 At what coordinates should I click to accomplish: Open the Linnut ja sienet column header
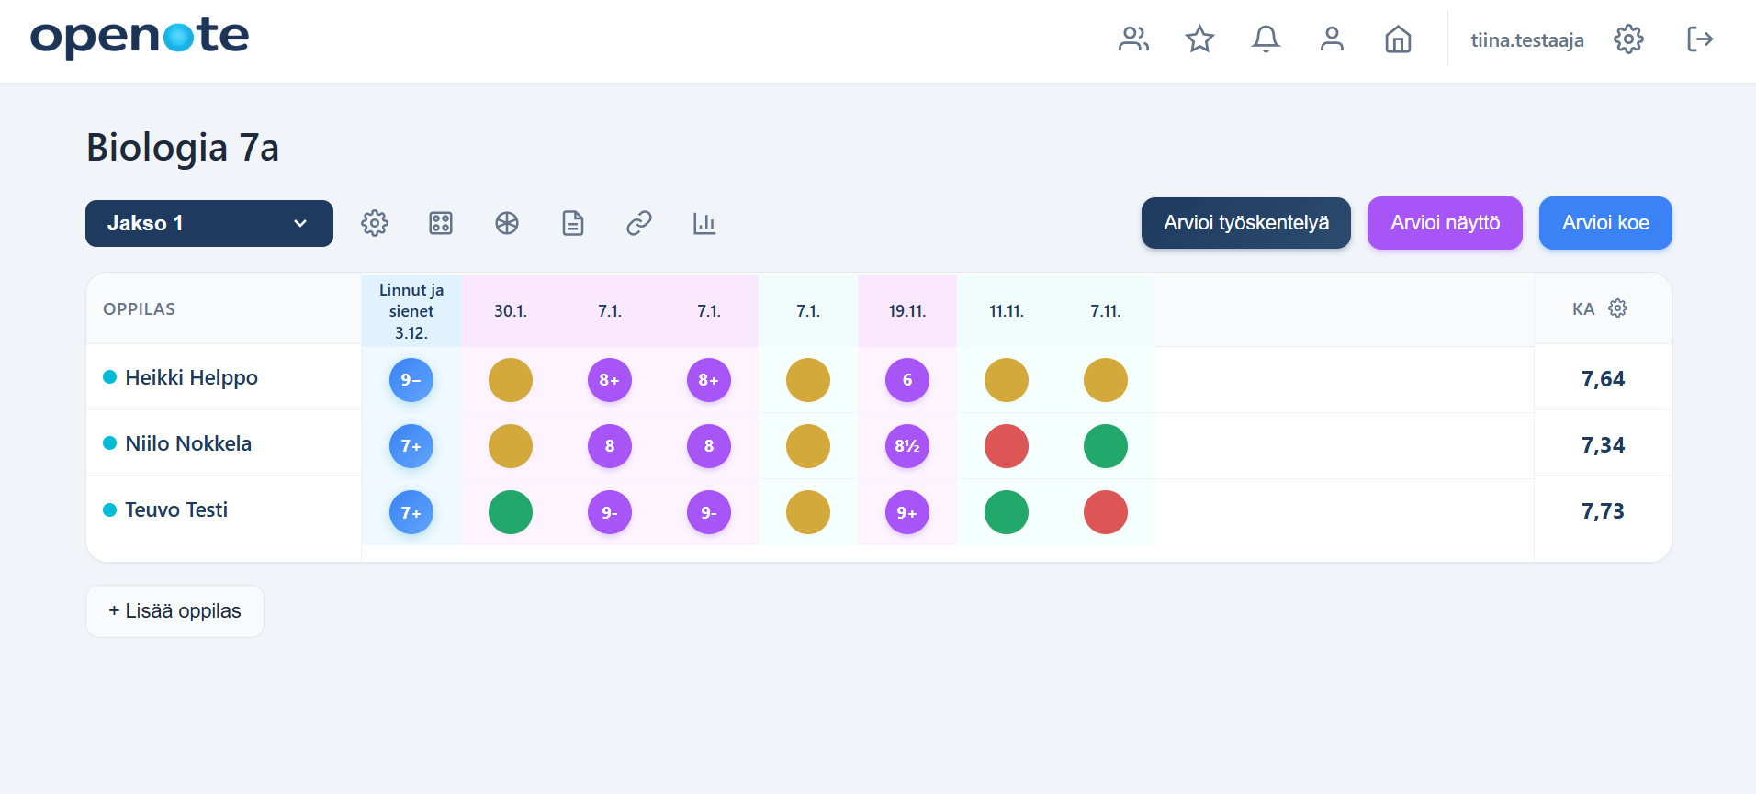[x=411, y=311]
